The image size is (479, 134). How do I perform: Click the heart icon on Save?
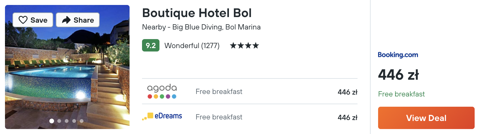23,20
